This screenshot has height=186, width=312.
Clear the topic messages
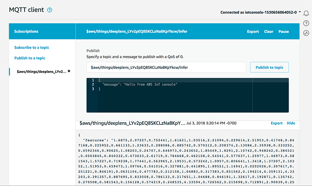point(269,32)
